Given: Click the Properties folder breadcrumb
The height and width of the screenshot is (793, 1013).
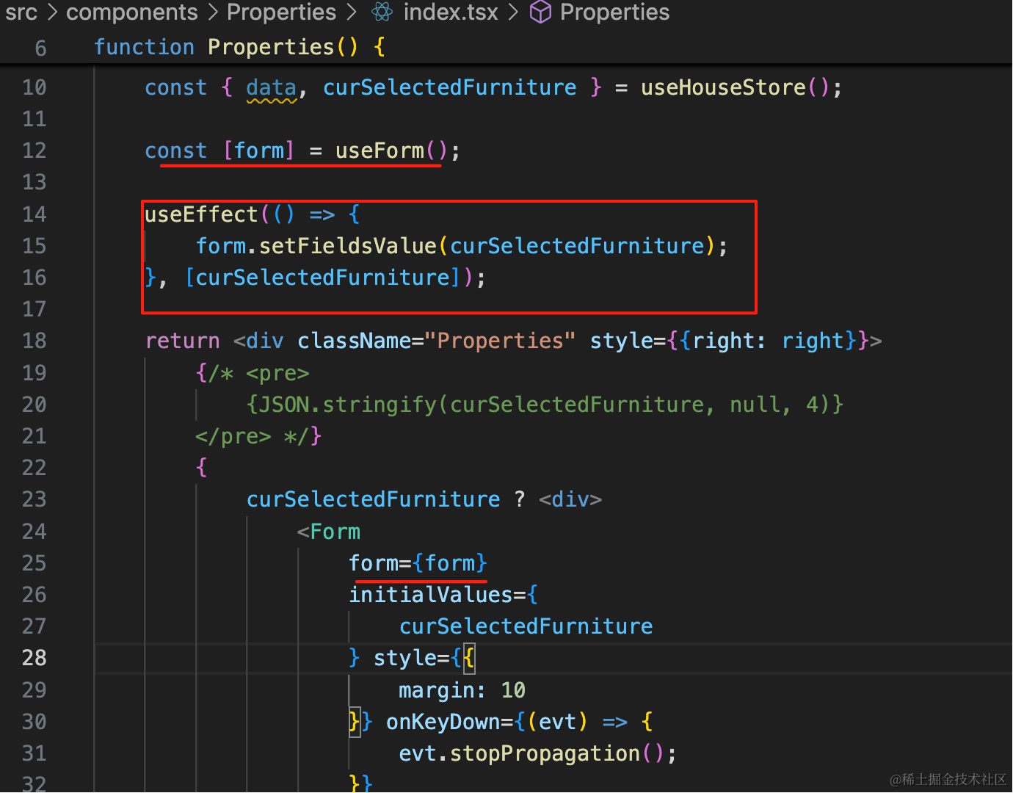Looking at the screenshot, I should (281, 12).
